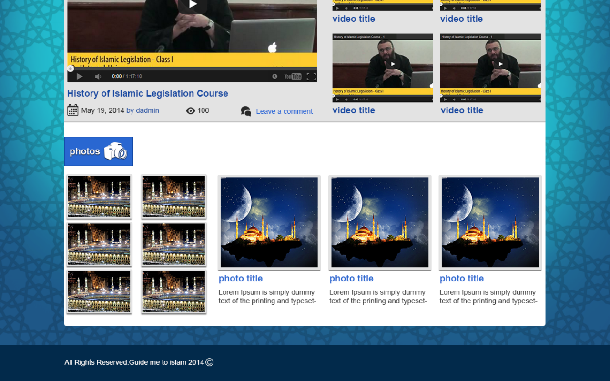Open 'video title' link under the cut-off upper-left video
Screen dimensions: 610x381
(354, 19)
